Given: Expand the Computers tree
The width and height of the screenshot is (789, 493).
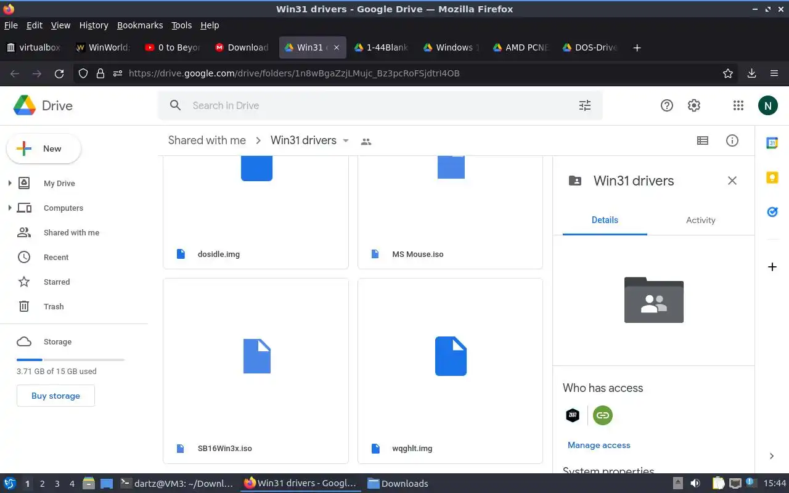Looking at the screenshot, I should [x=9, y=208].
